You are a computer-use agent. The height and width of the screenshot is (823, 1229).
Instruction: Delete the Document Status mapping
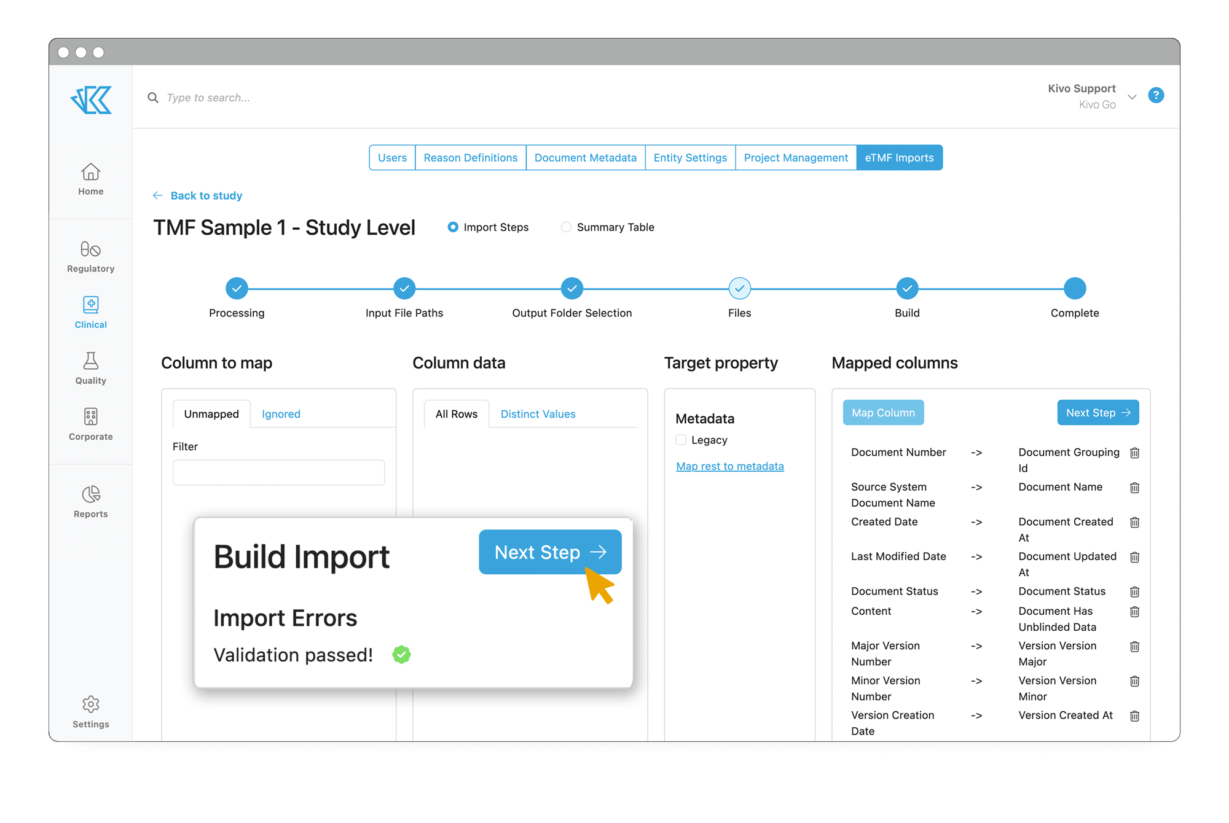point(1135,591)
